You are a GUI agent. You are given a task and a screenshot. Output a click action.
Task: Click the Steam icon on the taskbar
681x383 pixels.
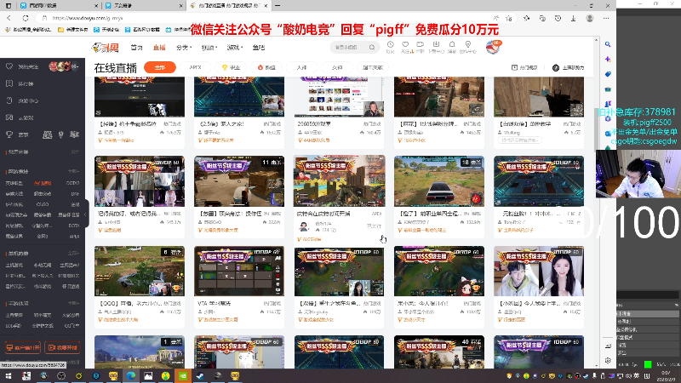click(200, 375)
